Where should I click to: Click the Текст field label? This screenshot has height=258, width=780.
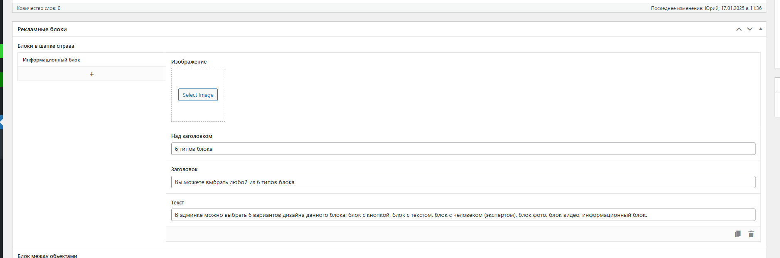tap(177, 202)
